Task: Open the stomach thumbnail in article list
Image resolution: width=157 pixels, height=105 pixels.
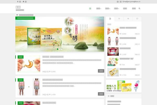Action: coord(29,64)
